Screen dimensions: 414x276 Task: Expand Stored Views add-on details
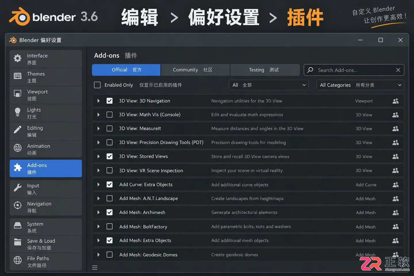(99, 156)
